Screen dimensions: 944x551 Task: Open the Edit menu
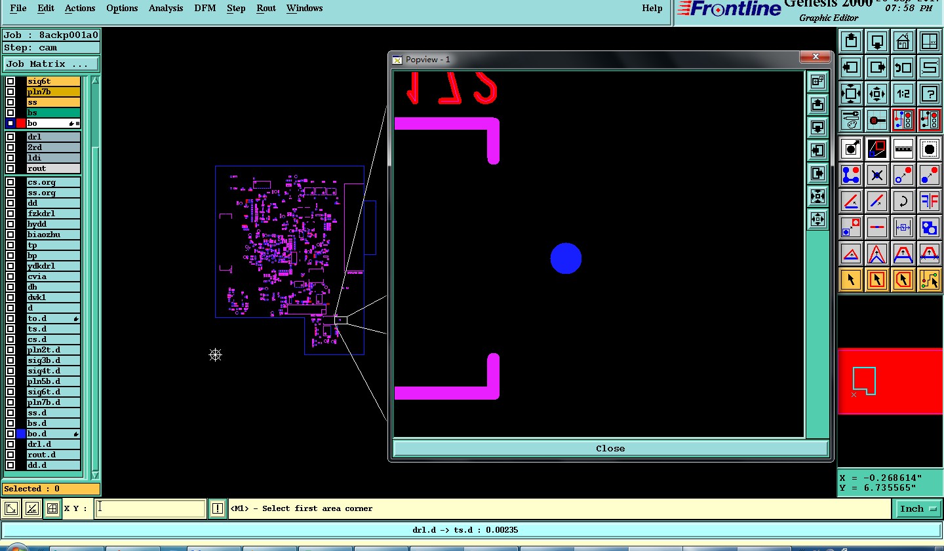pos(46,8)
